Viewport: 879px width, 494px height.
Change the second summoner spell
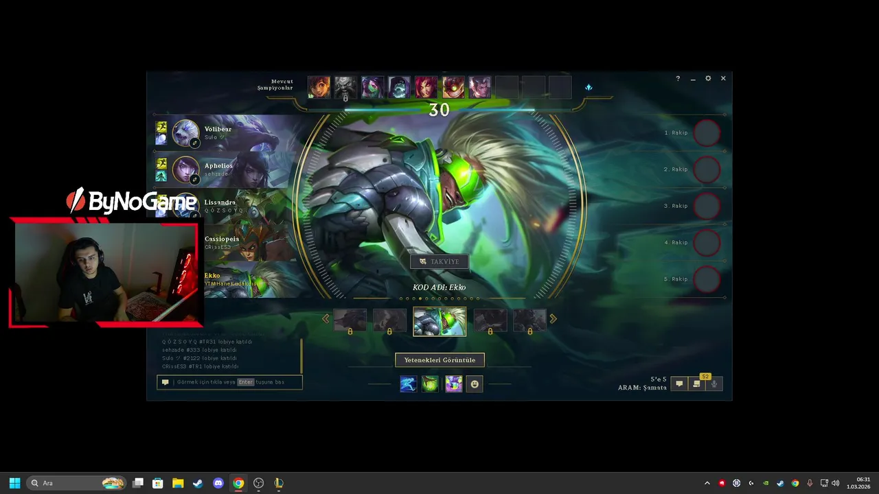coord(430,384)
